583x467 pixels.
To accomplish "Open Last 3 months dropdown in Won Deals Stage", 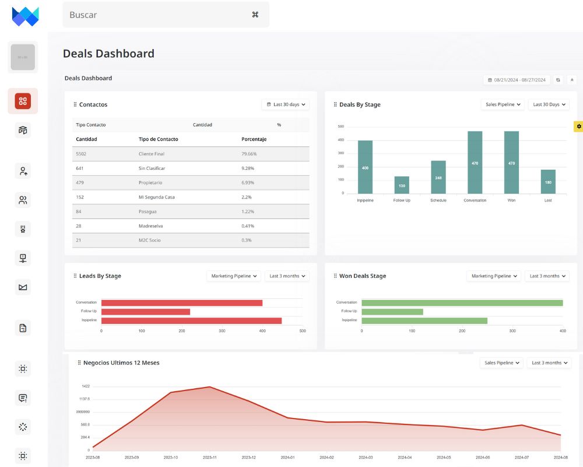I will coord(547,276).
